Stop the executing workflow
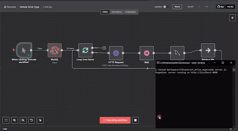The width and height of the screenshot is (238, 131). (x=135, y=120)
